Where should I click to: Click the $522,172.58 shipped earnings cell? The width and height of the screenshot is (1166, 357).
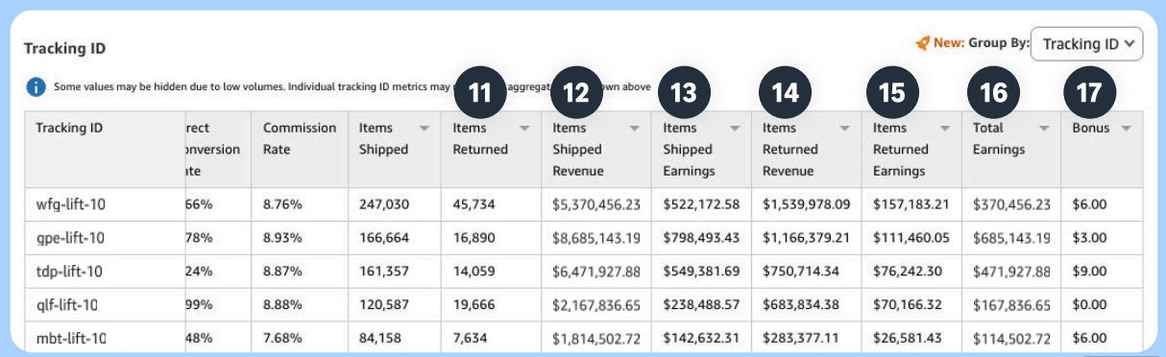(701, 204)
